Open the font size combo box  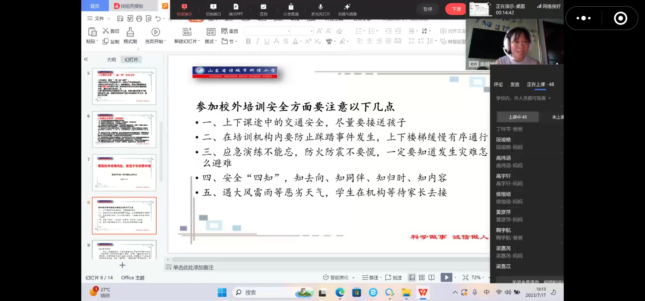point(302,31)
